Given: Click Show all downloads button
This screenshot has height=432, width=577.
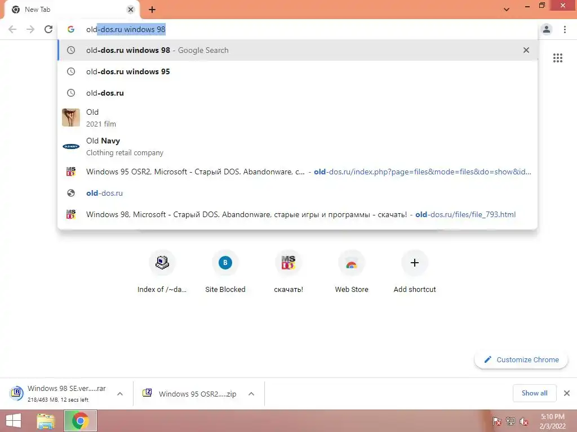Looking at the screenshot, I should tap(534, 393).
